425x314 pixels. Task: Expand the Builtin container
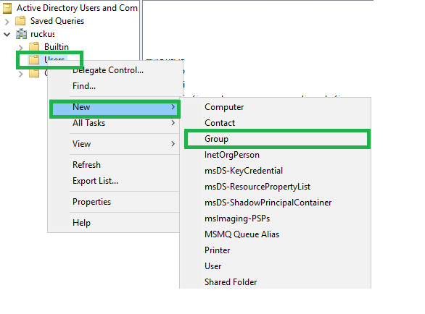tap(21, 48)
